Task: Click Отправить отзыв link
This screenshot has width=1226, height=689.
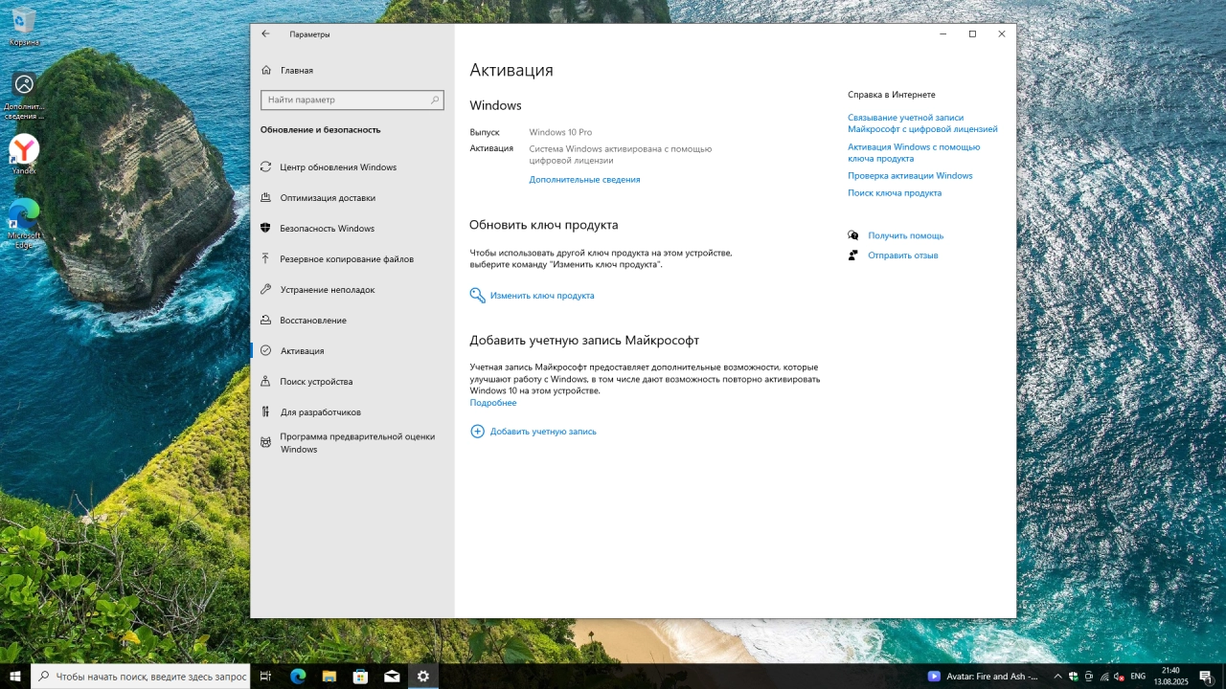Action: (903, 256)
